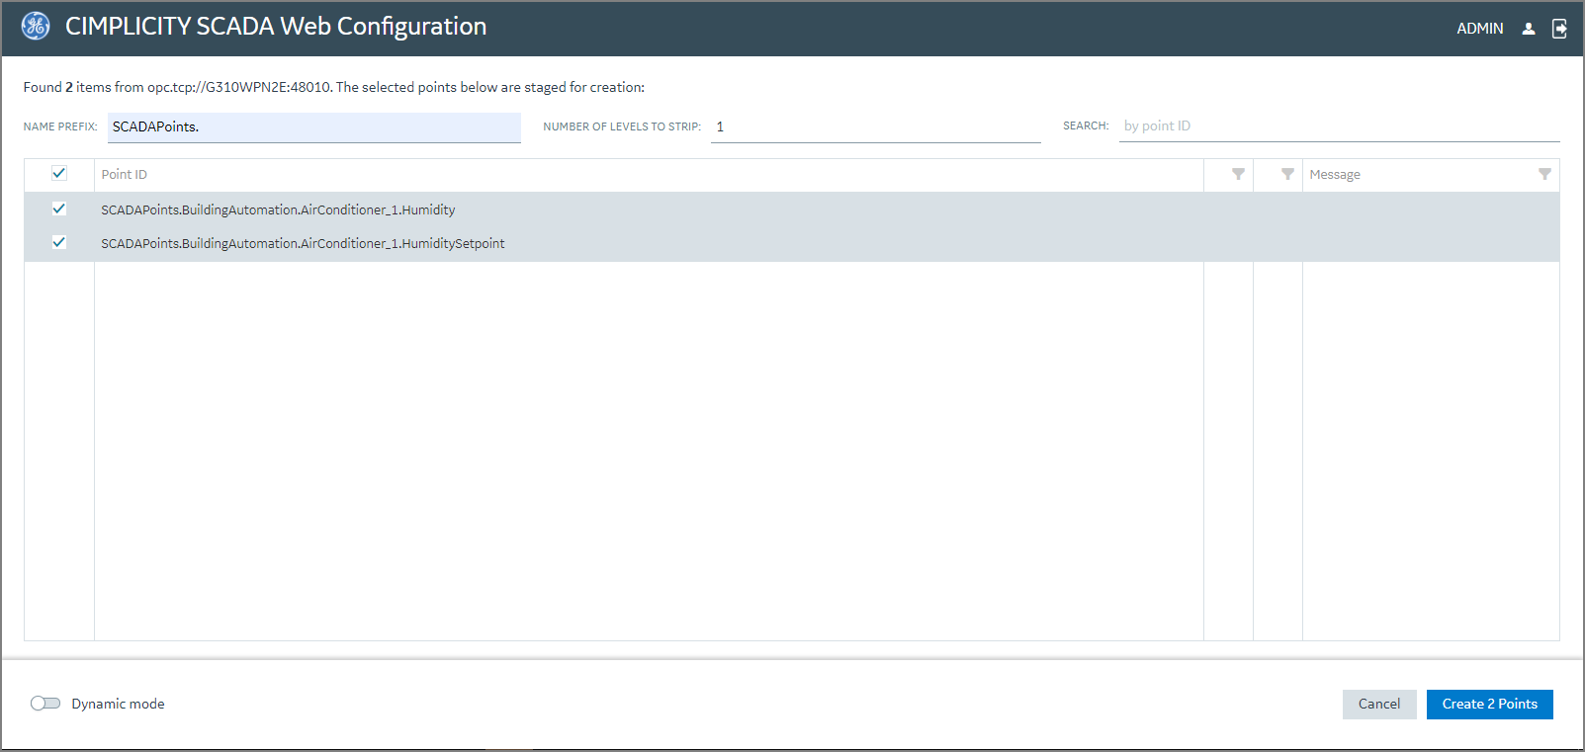Viewport: 1585px width, 752px height.
Task: Open filter on first unlabeled column
Action: point(1238,174)
